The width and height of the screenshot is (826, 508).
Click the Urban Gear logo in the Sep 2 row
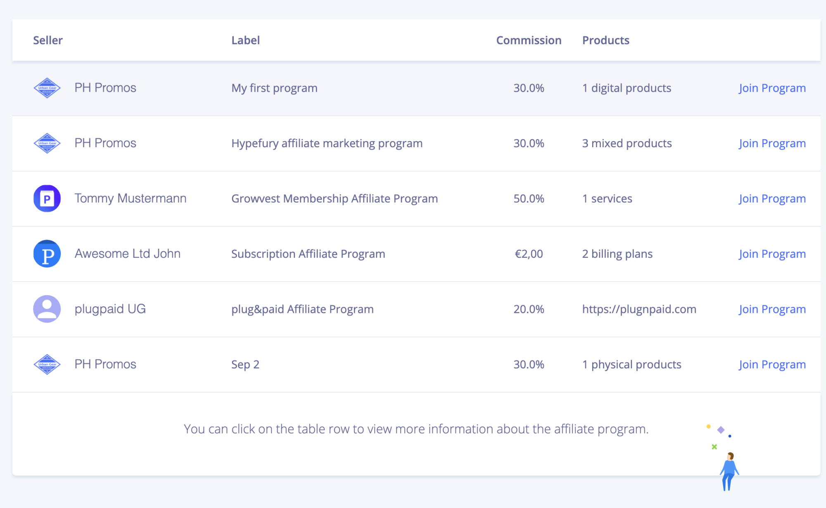pyautogui.click(x=47, y=364)
